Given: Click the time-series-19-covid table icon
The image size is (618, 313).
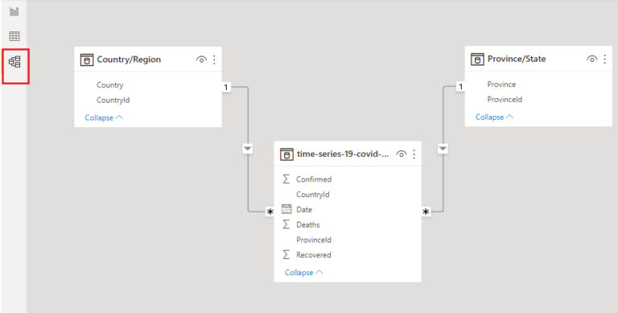Looking at the screenshot, I should pyautogui.click(x=286, y=154).
